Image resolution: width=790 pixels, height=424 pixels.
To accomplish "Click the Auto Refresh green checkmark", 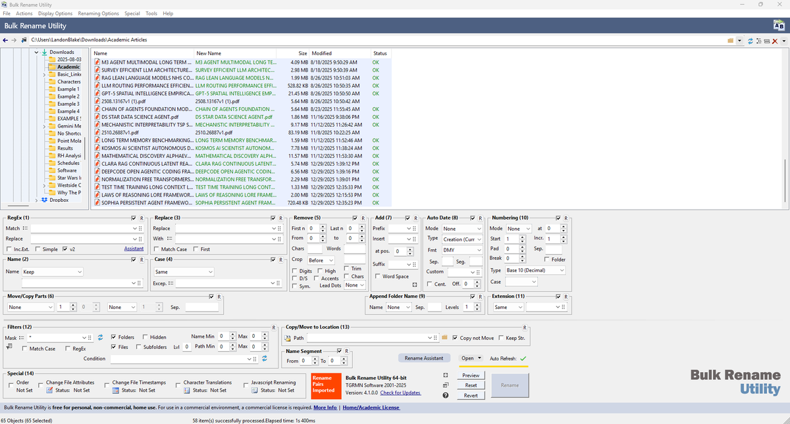I will [x=523, y=358].
